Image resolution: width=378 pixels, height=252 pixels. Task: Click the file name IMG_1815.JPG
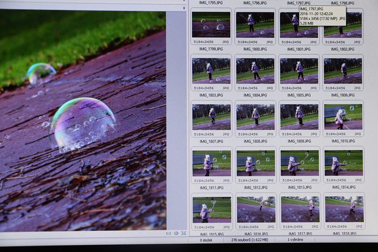tap(212, 234)
